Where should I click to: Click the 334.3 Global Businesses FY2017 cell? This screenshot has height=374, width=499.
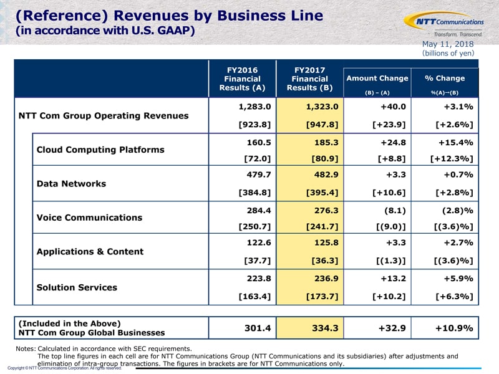(309, 328)
